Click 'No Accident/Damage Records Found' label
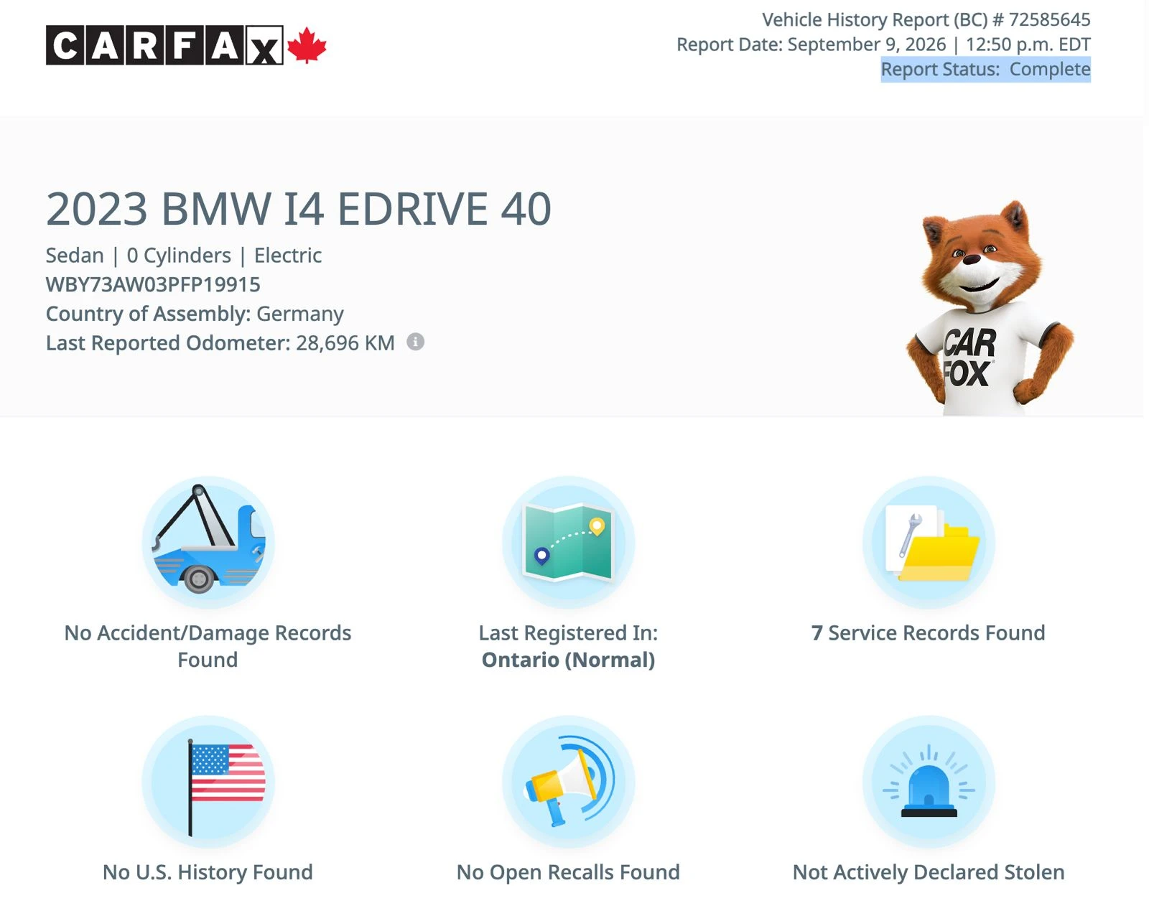This screenshot has height=916, width=1149. [x=208, y=646]
